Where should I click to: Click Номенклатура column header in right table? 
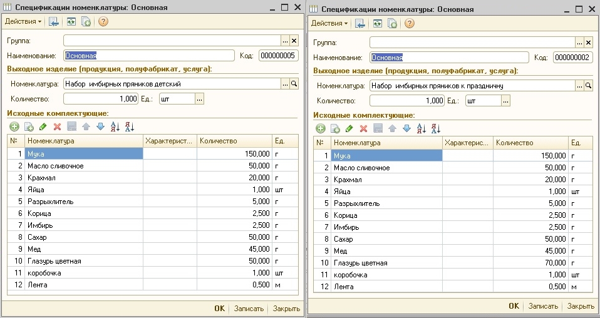386,143
